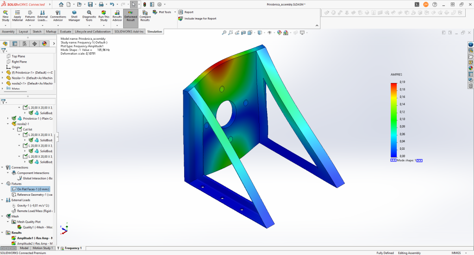Click Run This Study
Screen dimensions: 474x255
[104, 16]
